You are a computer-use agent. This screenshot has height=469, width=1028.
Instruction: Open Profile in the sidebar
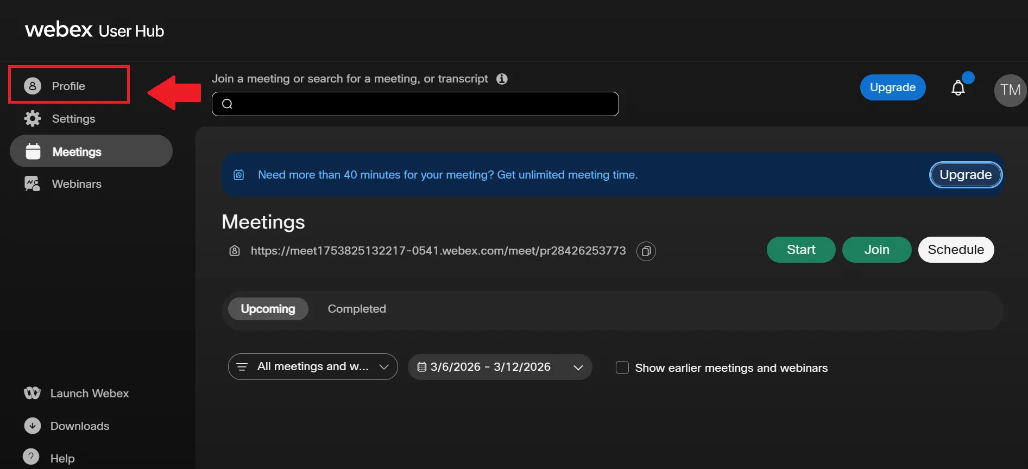(68, 86)
